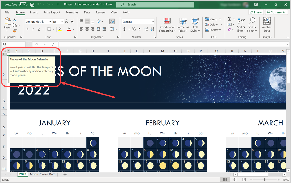Click the Format Painter brush icon
Image resolution: width=291 pixels, height=183 pixels.
pyautogui.click(x=15, y=31)
